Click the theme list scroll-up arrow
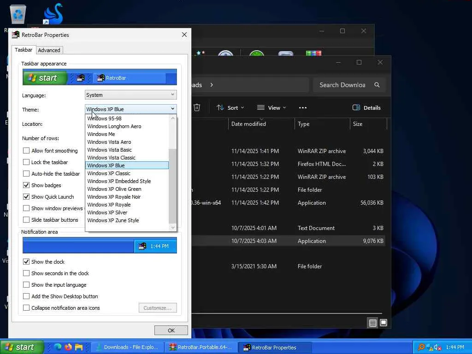Viewport: 472px width, 354px height. (172, 118)
